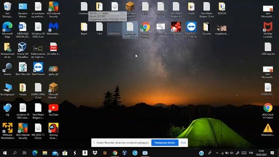This screenshot has width=279, height=157.
Task: Open Task View in taskbar
Action: (24, 153)
